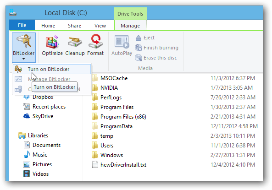Open the Documents library
272x190 pixels.
click(46, 145)
